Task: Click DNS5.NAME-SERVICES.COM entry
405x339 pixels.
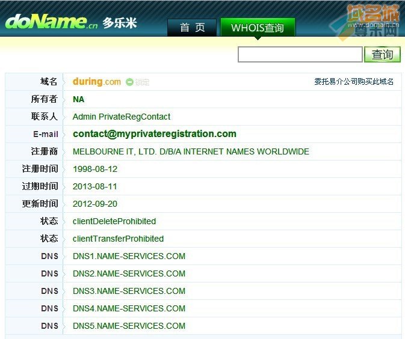Action: tap(129, 326)
